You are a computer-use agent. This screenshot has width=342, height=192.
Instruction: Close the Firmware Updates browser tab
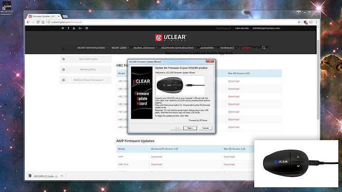[x=58, y=16]
